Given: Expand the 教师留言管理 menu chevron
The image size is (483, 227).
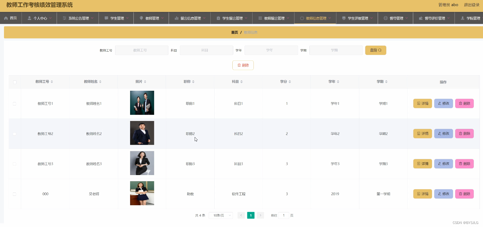Looking at the screenshot, I should click(x=288, y=18).
